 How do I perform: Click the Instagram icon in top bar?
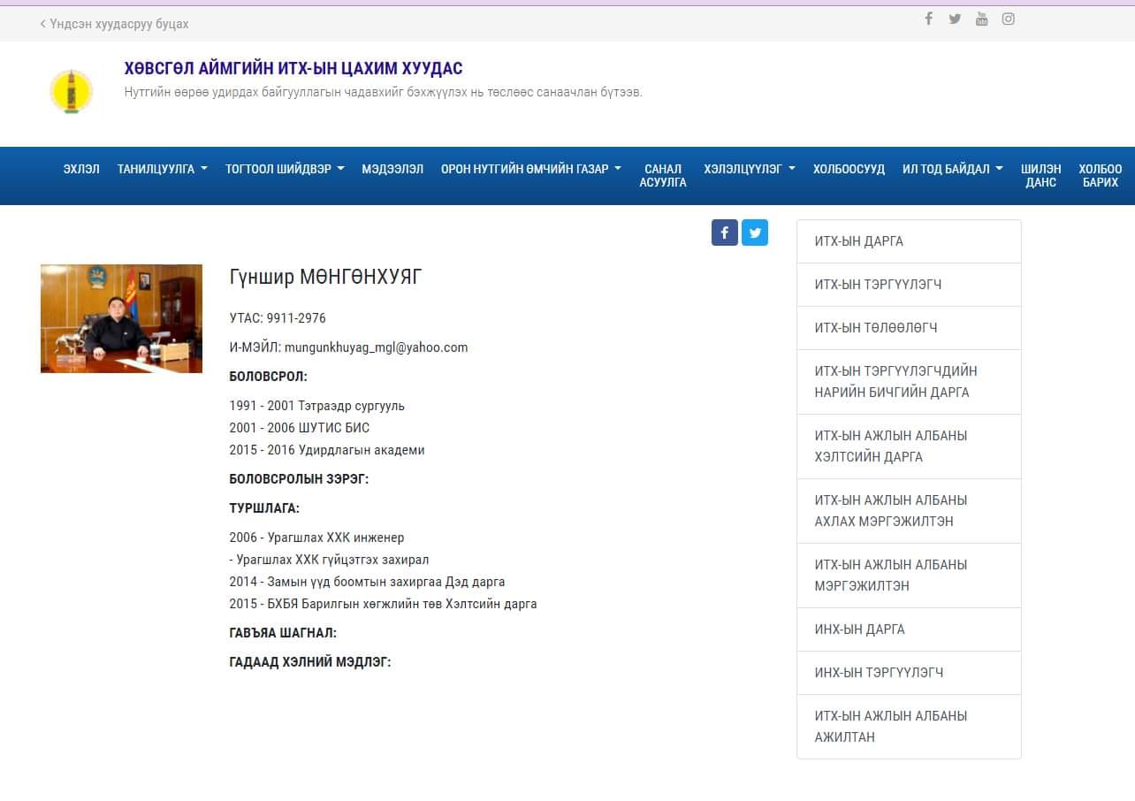(x=1008, y=19)
